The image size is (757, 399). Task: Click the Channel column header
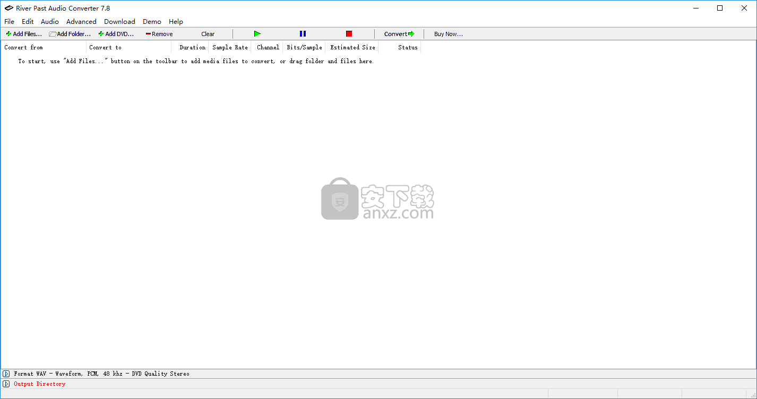[268, 47]
